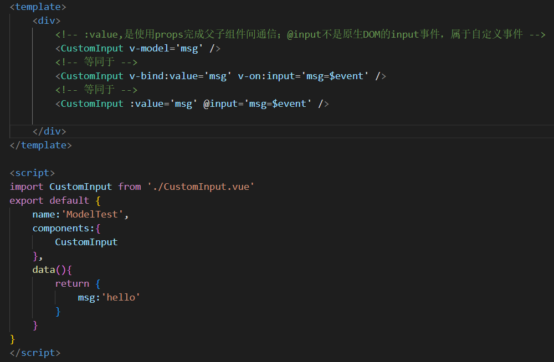554x362 pixels.
Task: Click the data() method name
Action: tap(44, 270)
